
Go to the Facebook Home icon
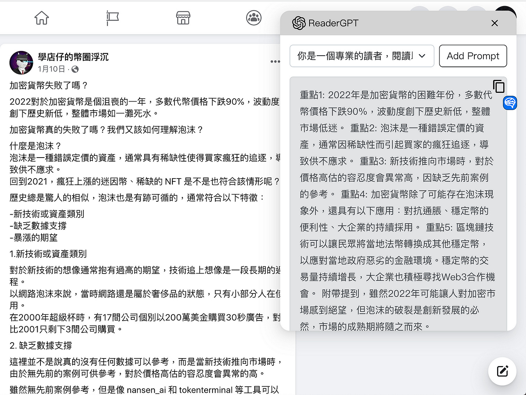(x=42, y=18)
